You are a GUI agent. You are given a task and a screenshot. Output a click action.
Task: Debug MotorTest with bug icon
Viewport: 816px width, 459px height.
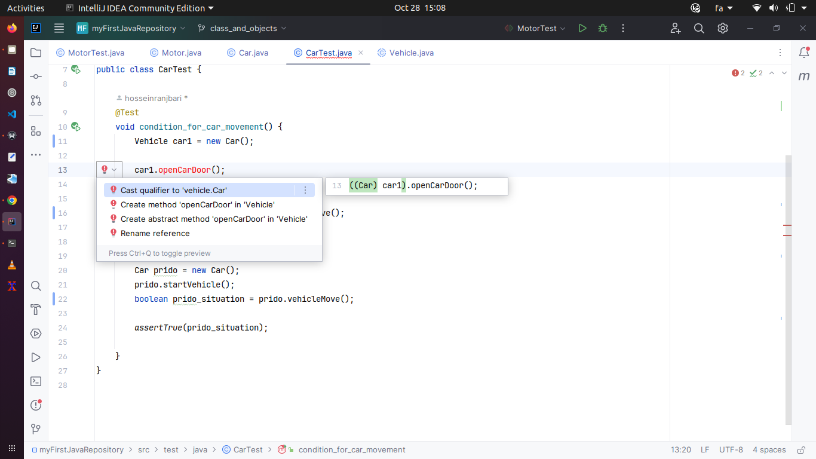(603, 28)
